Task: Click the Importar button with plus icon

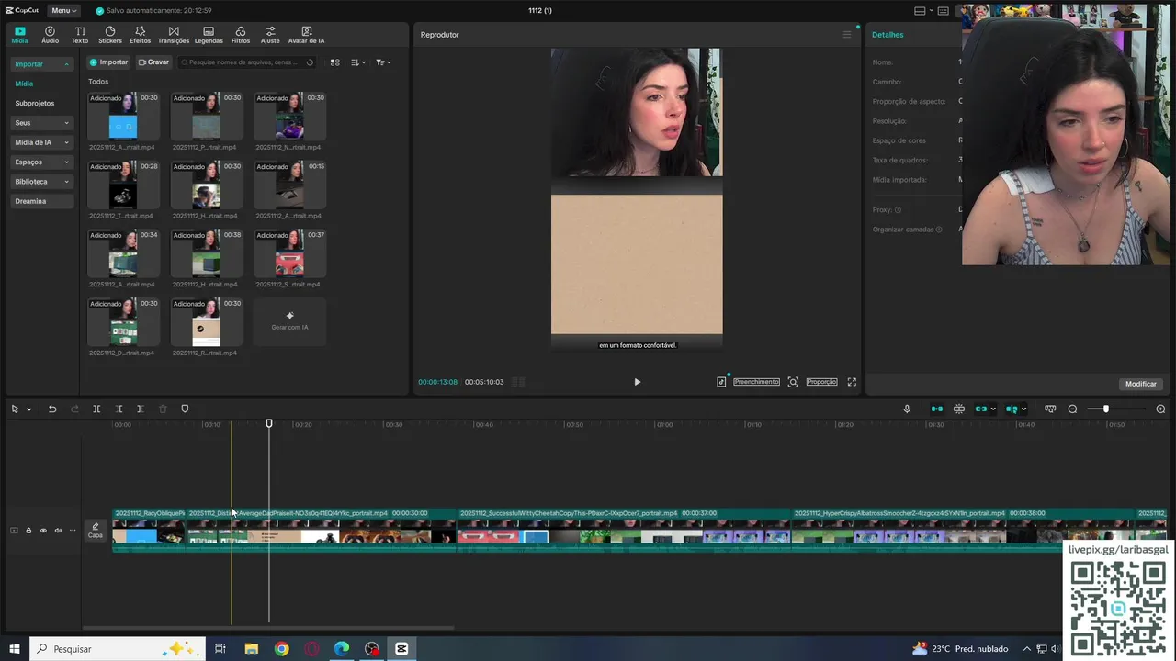Action: click(108, 62)
